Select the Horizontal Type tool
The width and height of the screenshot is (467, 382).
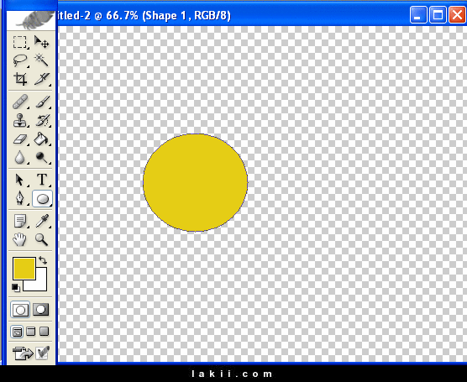pos(42,180)
